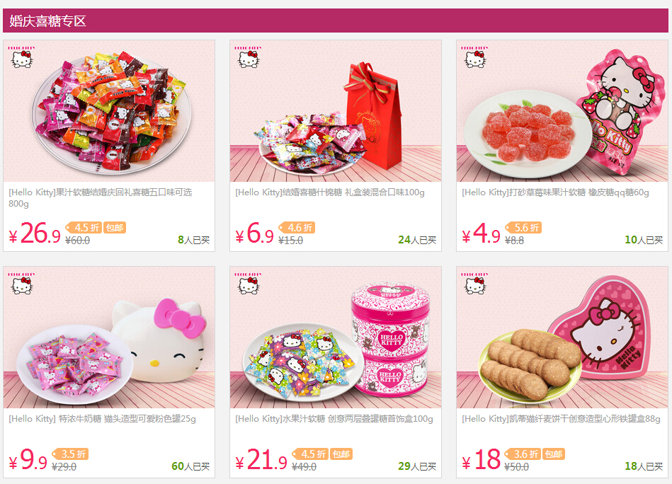
Task: Click the ¥6.9 price on the gift box candy
Action: [x=255, y=234]
